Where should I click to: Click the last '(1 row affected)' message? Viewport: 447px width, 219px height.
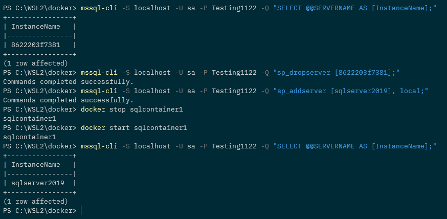point(35,202)
